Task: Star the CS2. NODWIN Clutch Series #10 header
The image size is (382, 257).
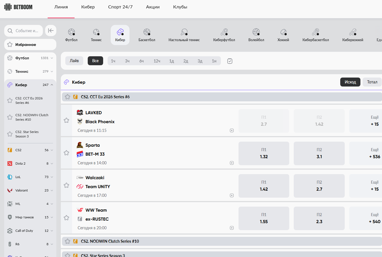Action: click(68, 241)
